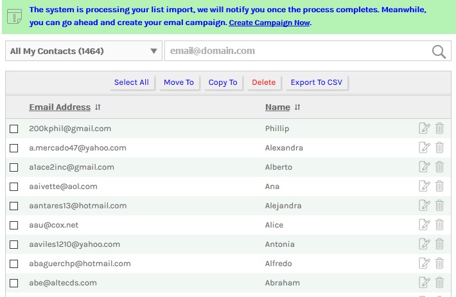
Task: Trash the abe@altecds.com contact
Action: (439, 283)
